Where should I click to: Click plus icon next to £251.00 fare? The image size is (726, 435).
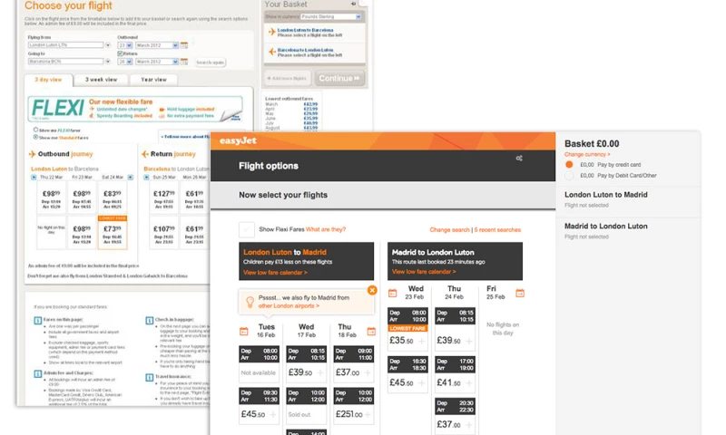click(368, 415)
